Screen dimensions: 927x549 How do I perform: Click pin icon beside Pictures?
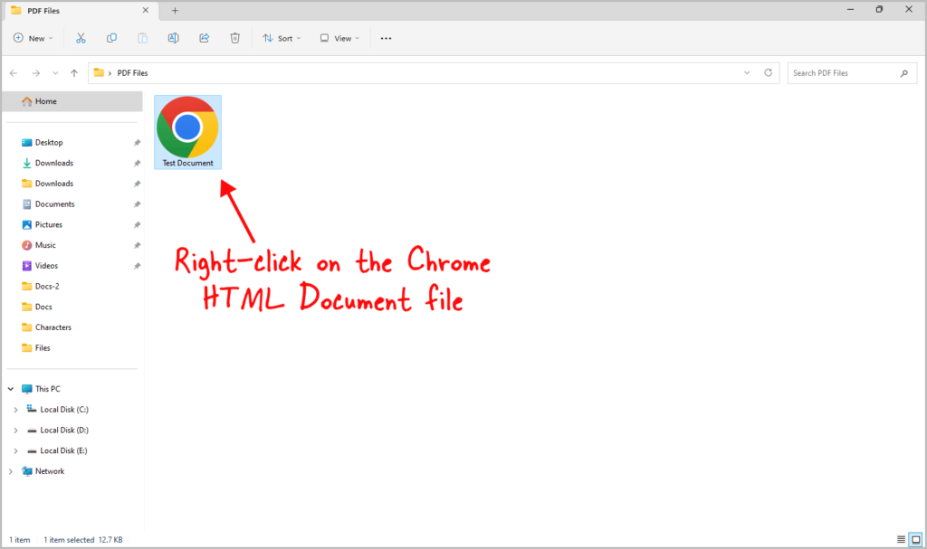(138, 224)
